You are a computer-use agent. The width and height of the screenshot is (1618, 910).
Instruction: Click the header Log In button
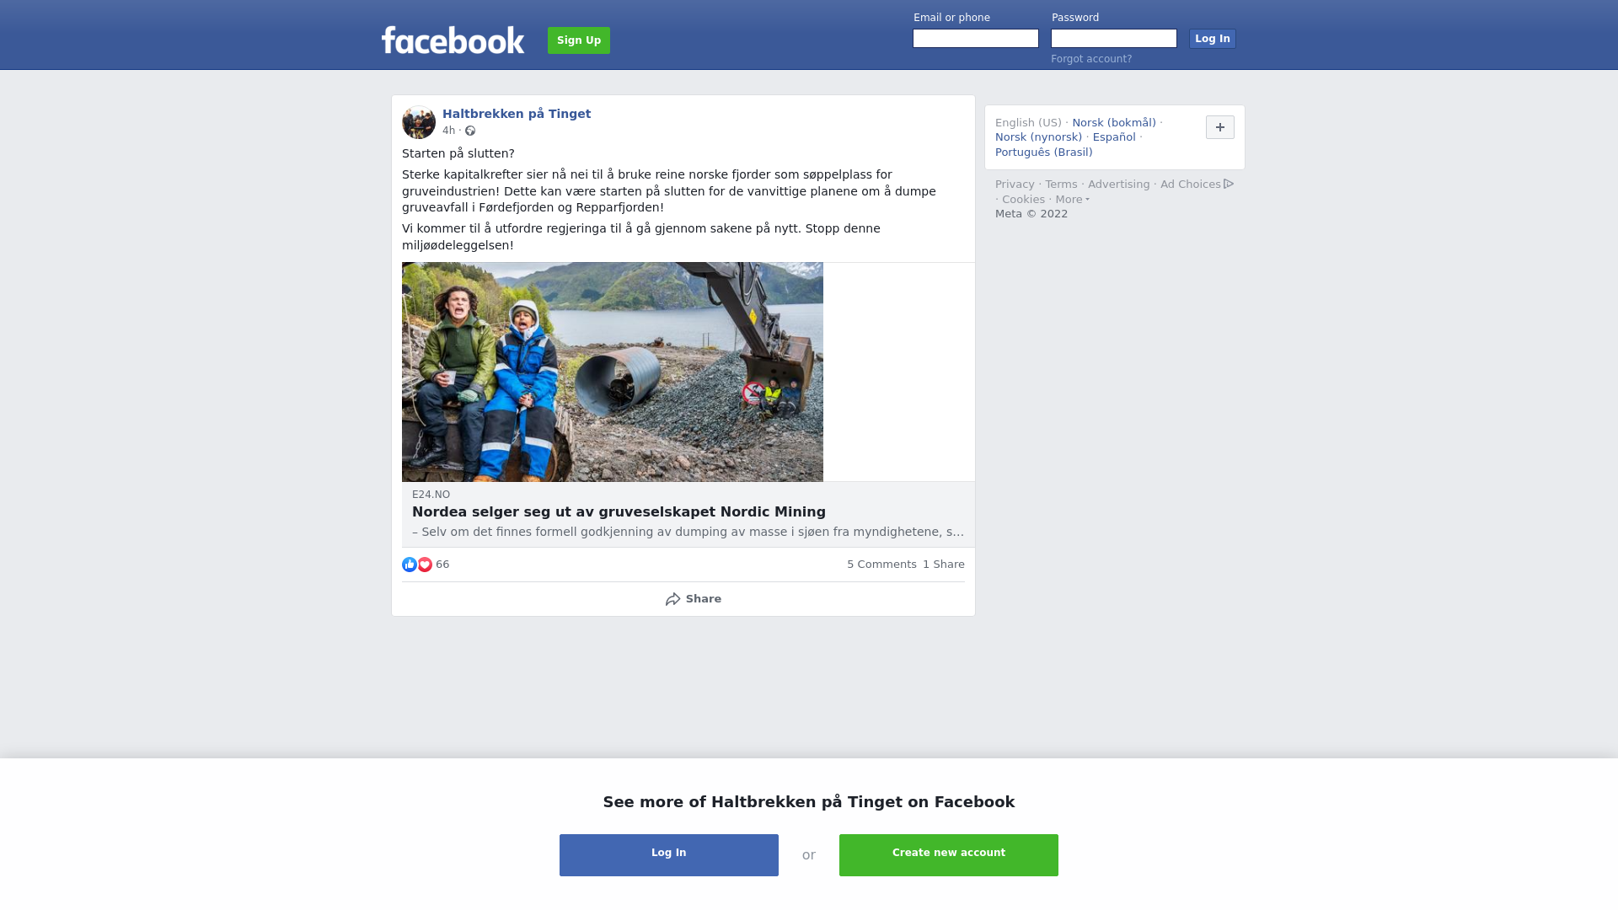(1213, 39)
